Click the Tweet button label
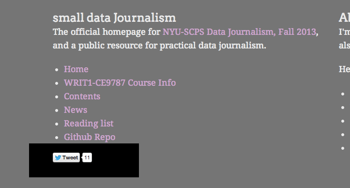Image resolution: width=350 pixels, height=188 pixels. pyautogui.click(x=70, y=157)
